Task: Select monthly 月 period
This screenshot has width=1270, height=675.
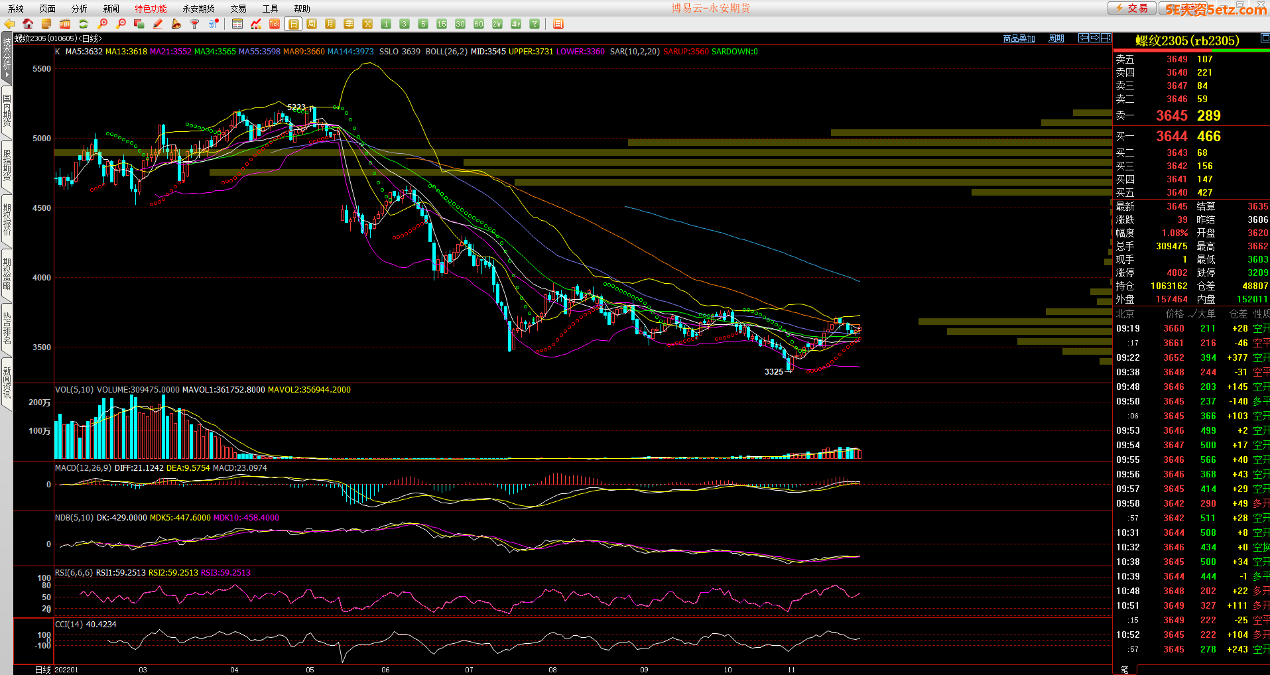Action: click(330, 24)
